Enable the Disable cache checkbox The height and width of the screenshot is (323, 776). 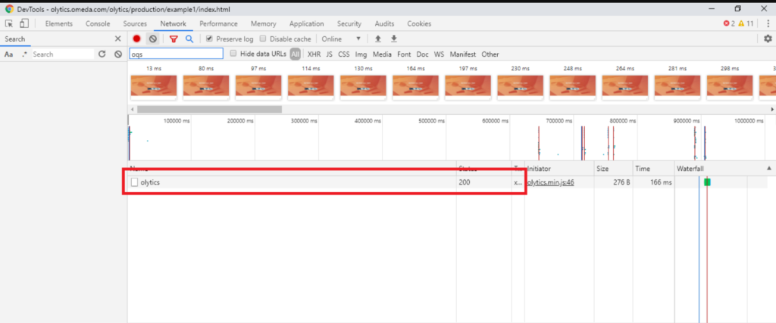pyautogui.click(x=263, y=39)
